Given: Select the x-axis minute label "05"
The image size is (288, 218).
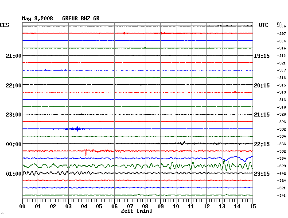Looking at the screenshot, I should [99, 207].
